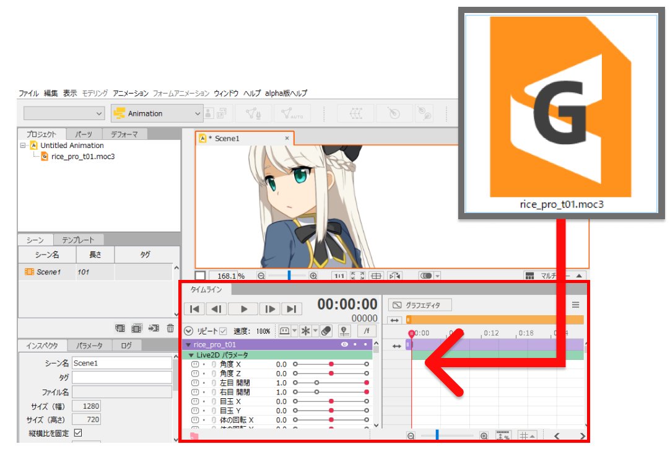The height and width of the screenshot is (462, 670).
Task: Switch to the ログ tab
Action: coord(126,346)
